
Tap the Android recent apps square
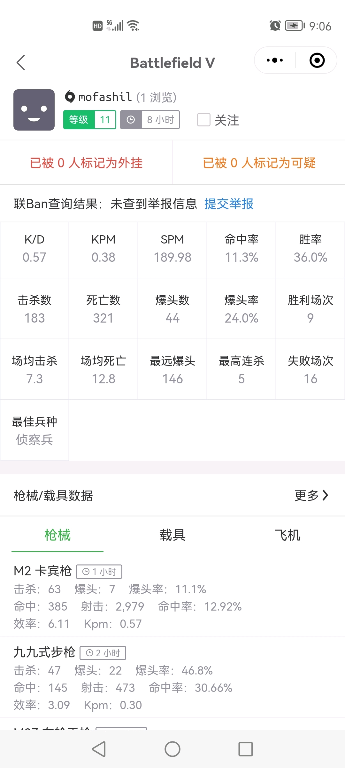tap(246, 749)
